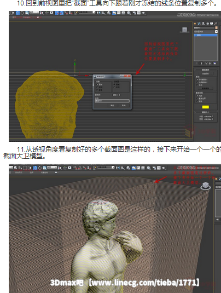The width and height of the screenshot is (221, 293).
Task: Click Width value field in Section Size
Action: tap(207, 119)
